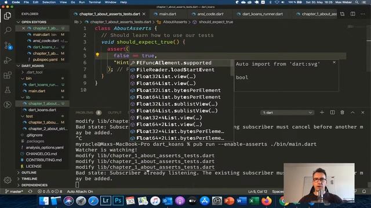This screenshot has width=371, height=208.
Task: Kill terminal with trash icon
Action: pos(342,113)
